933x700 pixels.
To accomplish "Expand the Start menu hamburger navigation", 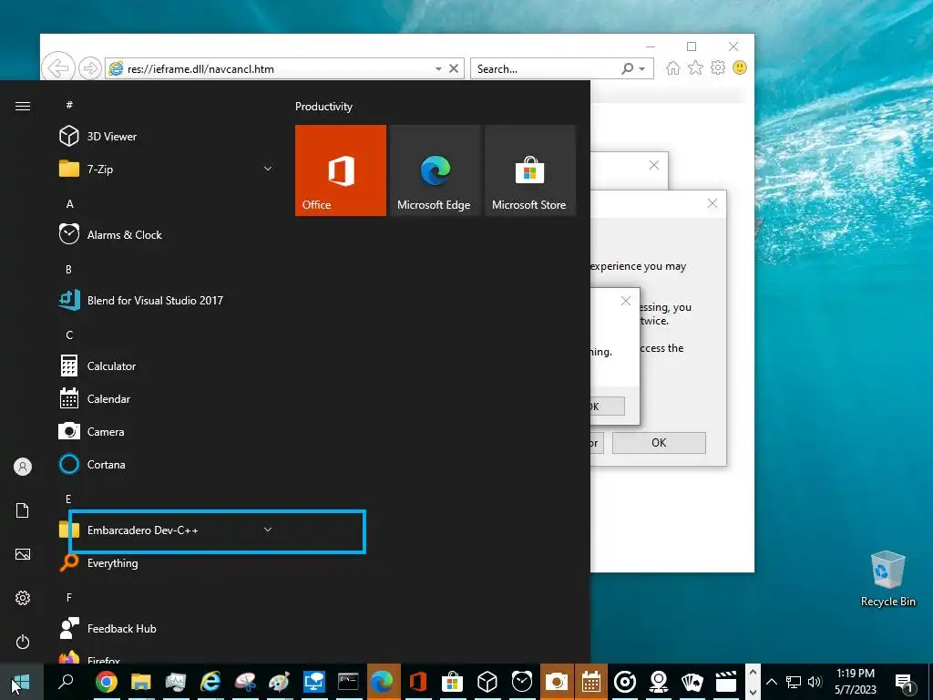I will (x=23, y=106).
